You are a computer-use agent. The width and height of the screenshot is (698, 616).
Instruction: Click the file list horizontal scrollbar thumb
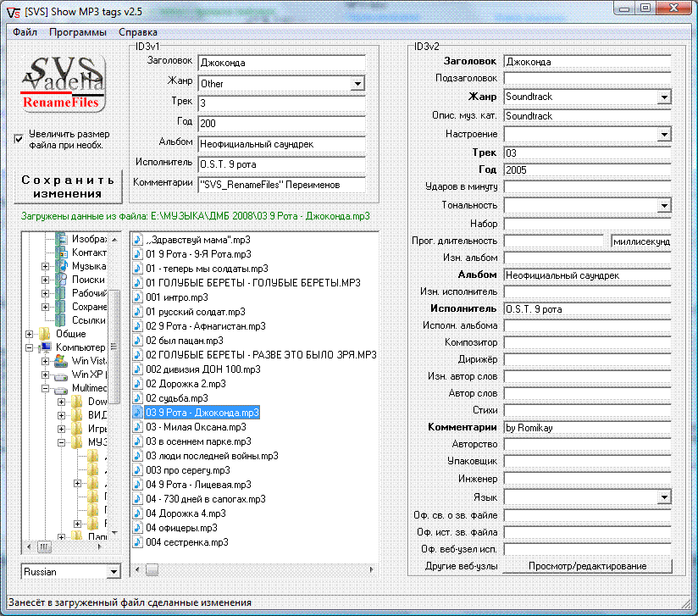click(x=152, y=569)
